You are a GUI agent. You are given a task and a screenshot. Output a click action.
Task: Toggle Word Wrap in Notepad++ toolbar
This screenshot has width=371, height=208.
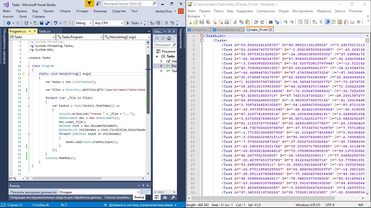coord(315,22)
